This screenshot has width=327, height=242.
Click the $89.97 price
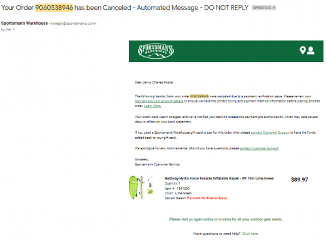tap(300, 179)
